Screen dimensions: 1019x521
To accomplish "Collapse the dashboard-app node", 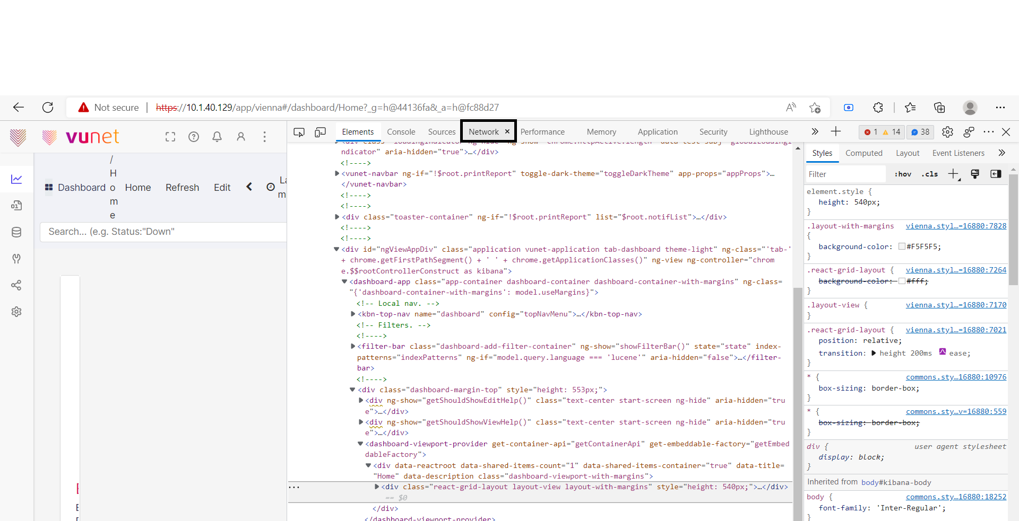I will click(344, 281).
